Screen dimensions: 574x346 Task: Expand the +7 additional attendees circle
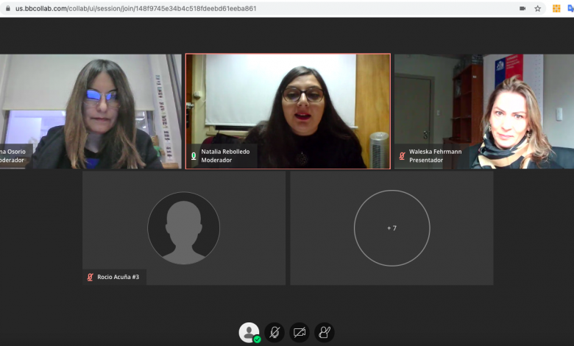(391, 228)
